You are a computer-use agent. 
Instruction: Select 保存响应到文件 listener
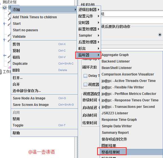click(131, 139)
